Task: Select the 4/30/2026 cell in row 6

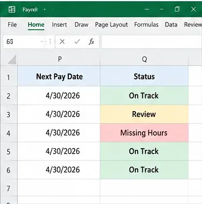Action: tap(59, 170)
